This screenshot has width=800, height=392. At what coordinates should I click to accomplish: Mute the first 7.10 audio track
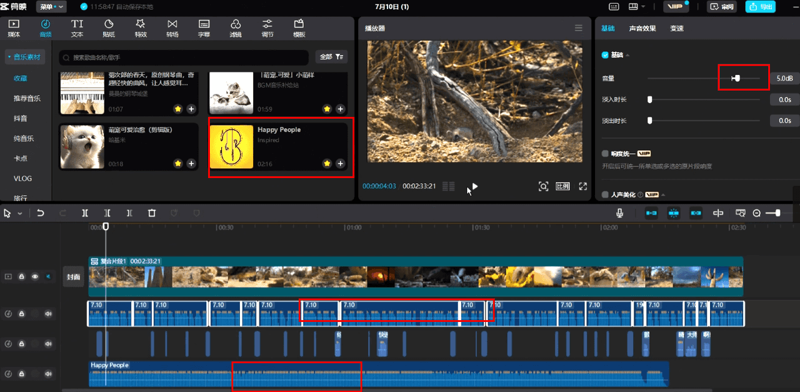48,314
